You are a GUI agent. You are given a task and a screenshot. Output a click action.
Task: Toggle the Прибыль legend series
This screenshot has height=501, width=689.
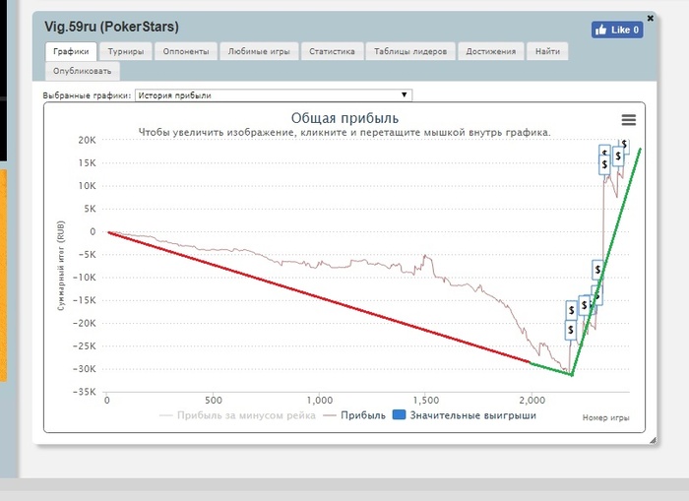pyautogui.click(x=354, y=415)
